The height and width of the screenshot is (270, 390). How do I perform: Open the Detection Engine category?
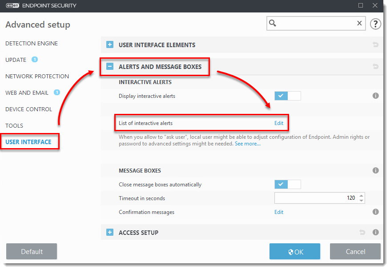click(x=32, y=44)
